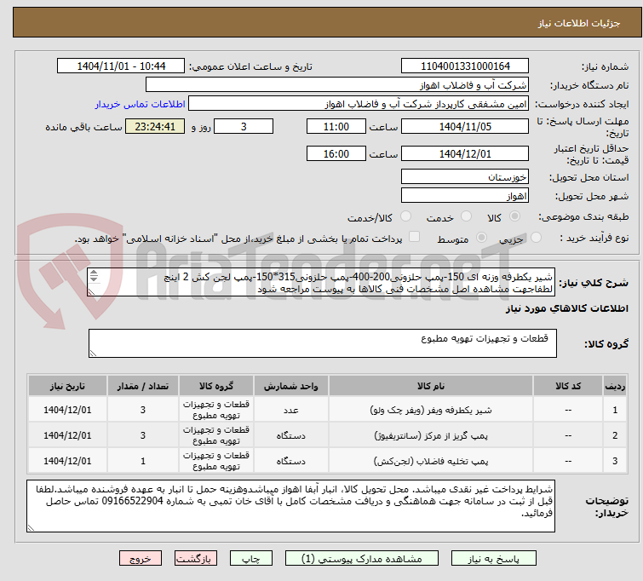Viewport: 643px width, 581px height.
Task: Click the validity time field 16:00
Action: click(336, 154)
